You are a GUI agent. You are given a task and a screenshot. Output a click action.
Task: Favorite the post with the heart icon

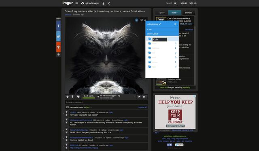[x=78, y=97]
